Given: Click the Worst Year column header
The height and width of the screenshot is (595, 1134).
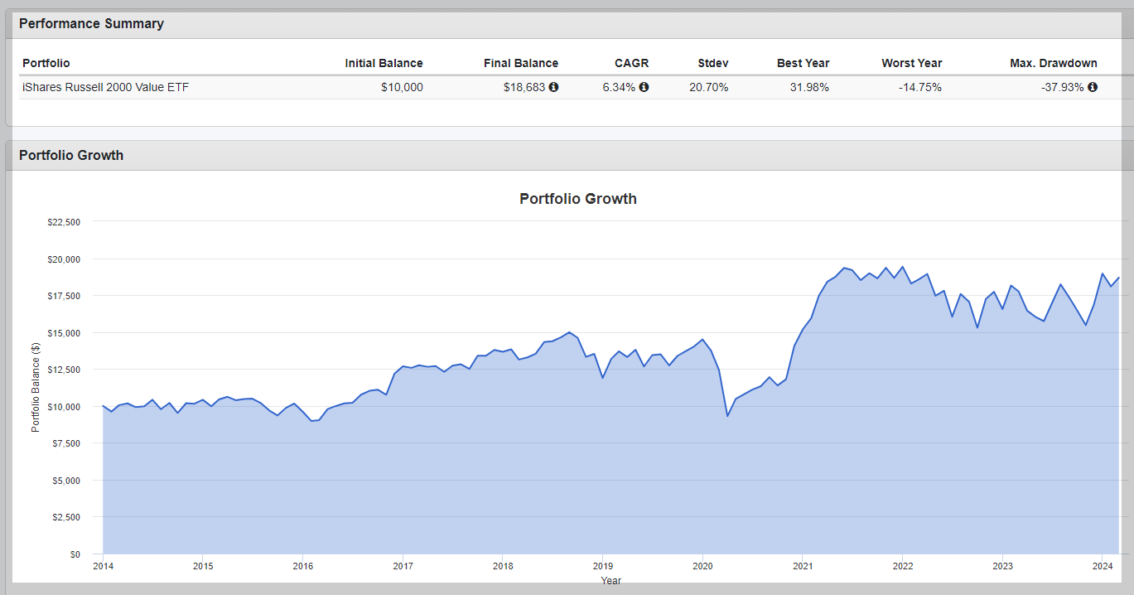Looking at the screenshot, I should [911, 63].
